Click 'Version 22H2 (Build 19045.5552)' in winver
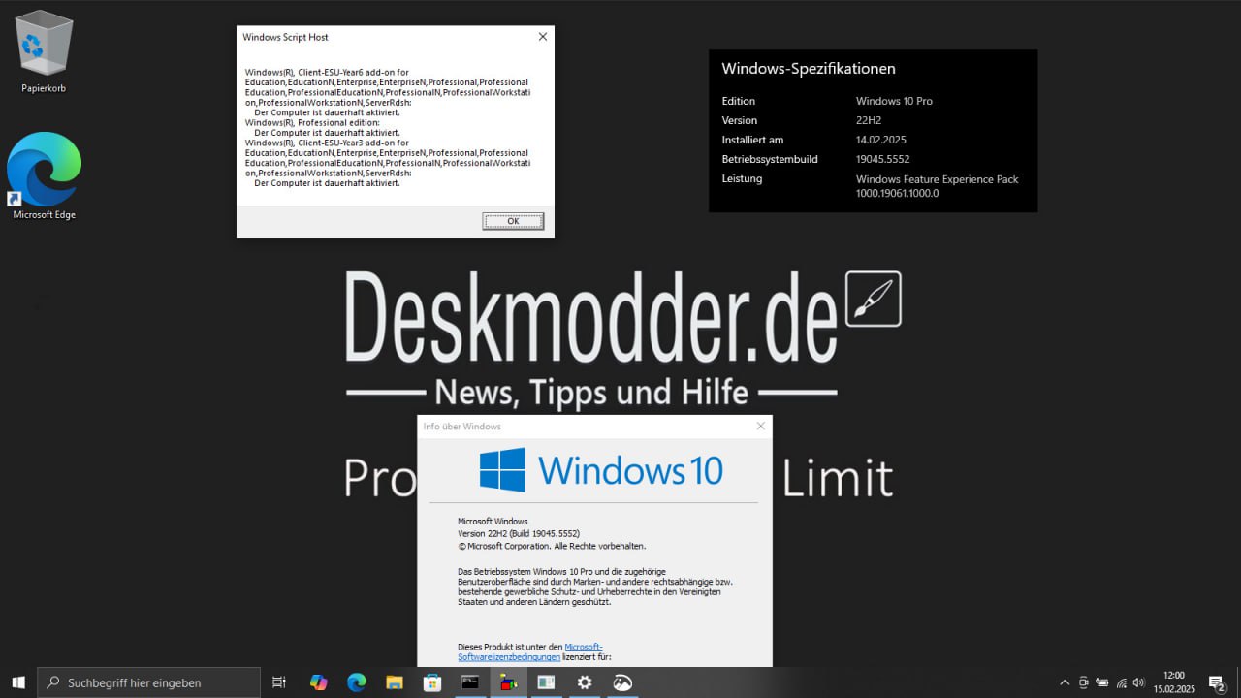Image resolution: width=1241 pixels, height=698 pixels. pyautogui.click(x=519, y=533)
